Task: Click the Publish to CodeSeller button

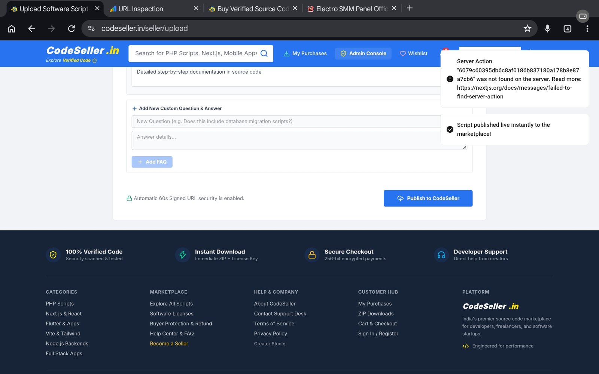Action: pos(428,198)
